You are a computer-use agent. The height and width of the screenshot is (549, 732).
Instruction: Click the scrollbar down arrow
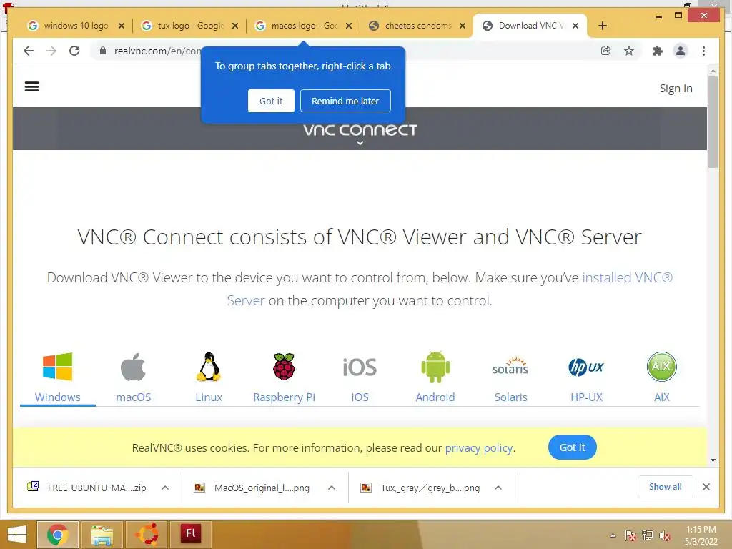tap(713, 460)
